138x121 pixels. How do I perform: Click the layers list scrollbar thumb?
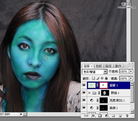click(x=132, y=94)
